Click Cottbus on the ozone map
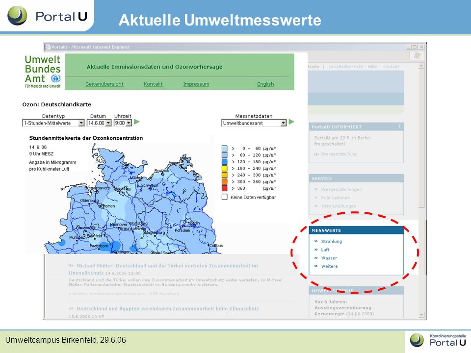Screen dimensions: 471x353 pyautogui.click(x=216, y=246)
